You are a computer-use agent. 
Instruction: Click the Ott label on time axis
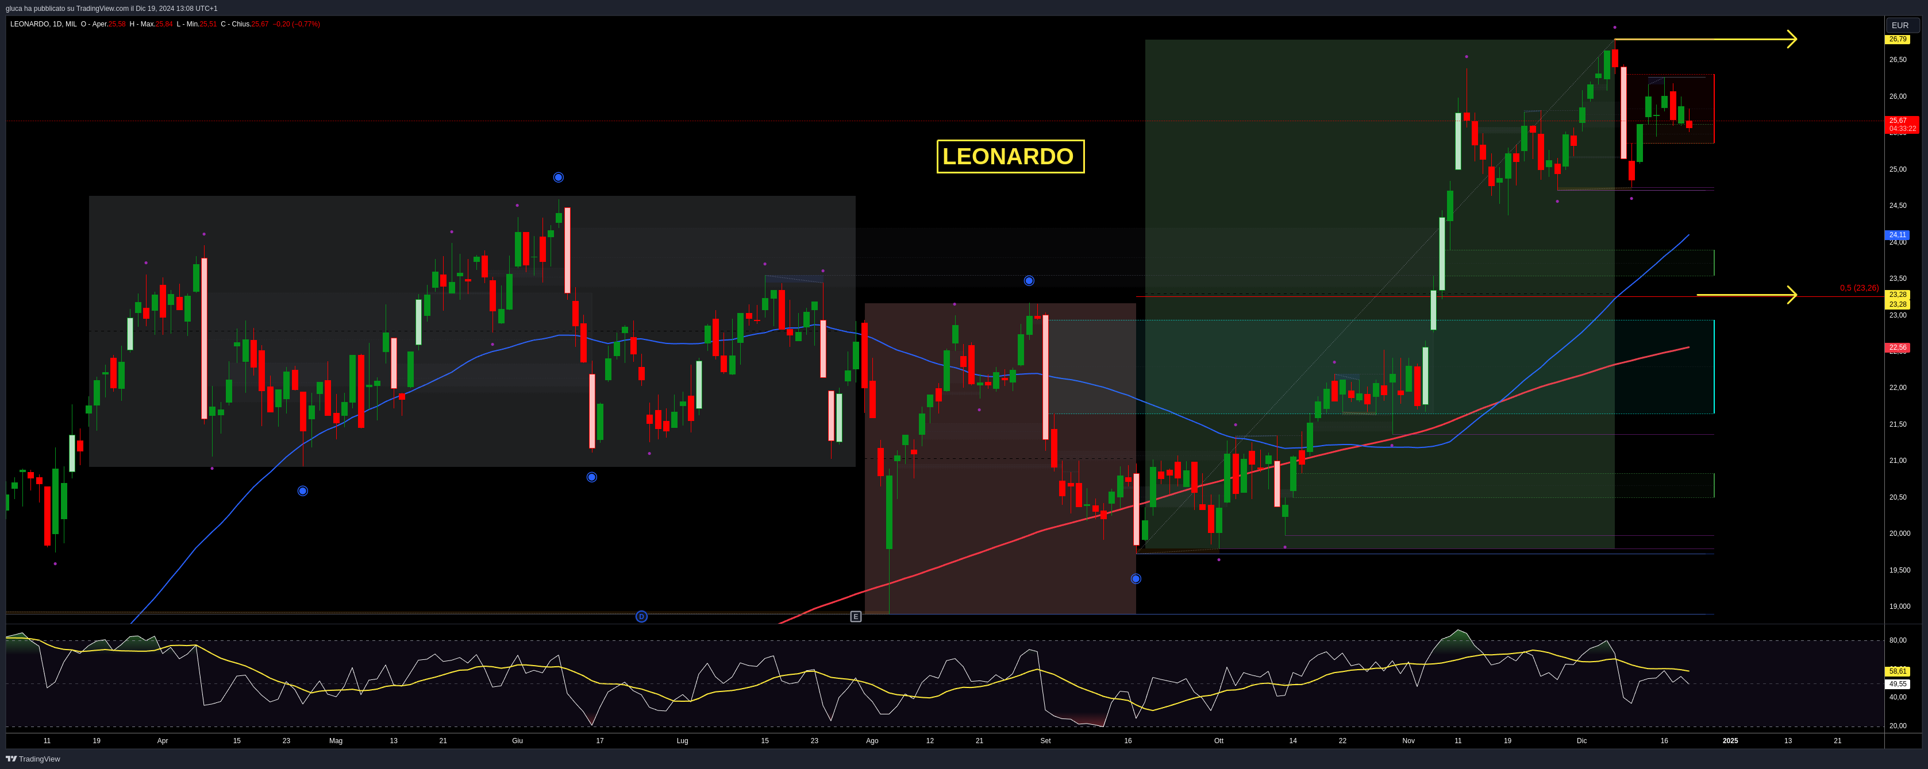point(1218,741)
